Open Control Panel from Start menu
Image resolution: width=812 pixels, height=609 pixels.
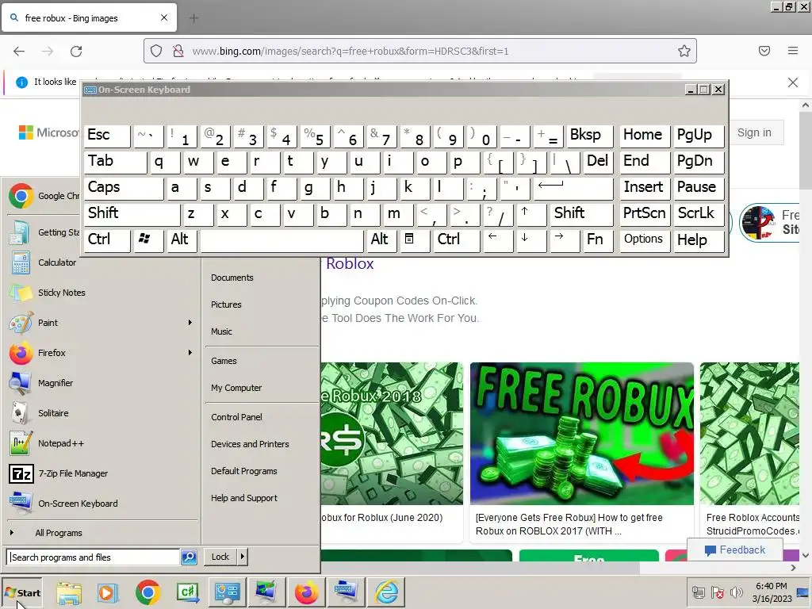[236, 417]
